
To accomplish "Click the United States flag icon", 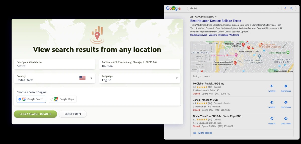I will coord(83,78).
